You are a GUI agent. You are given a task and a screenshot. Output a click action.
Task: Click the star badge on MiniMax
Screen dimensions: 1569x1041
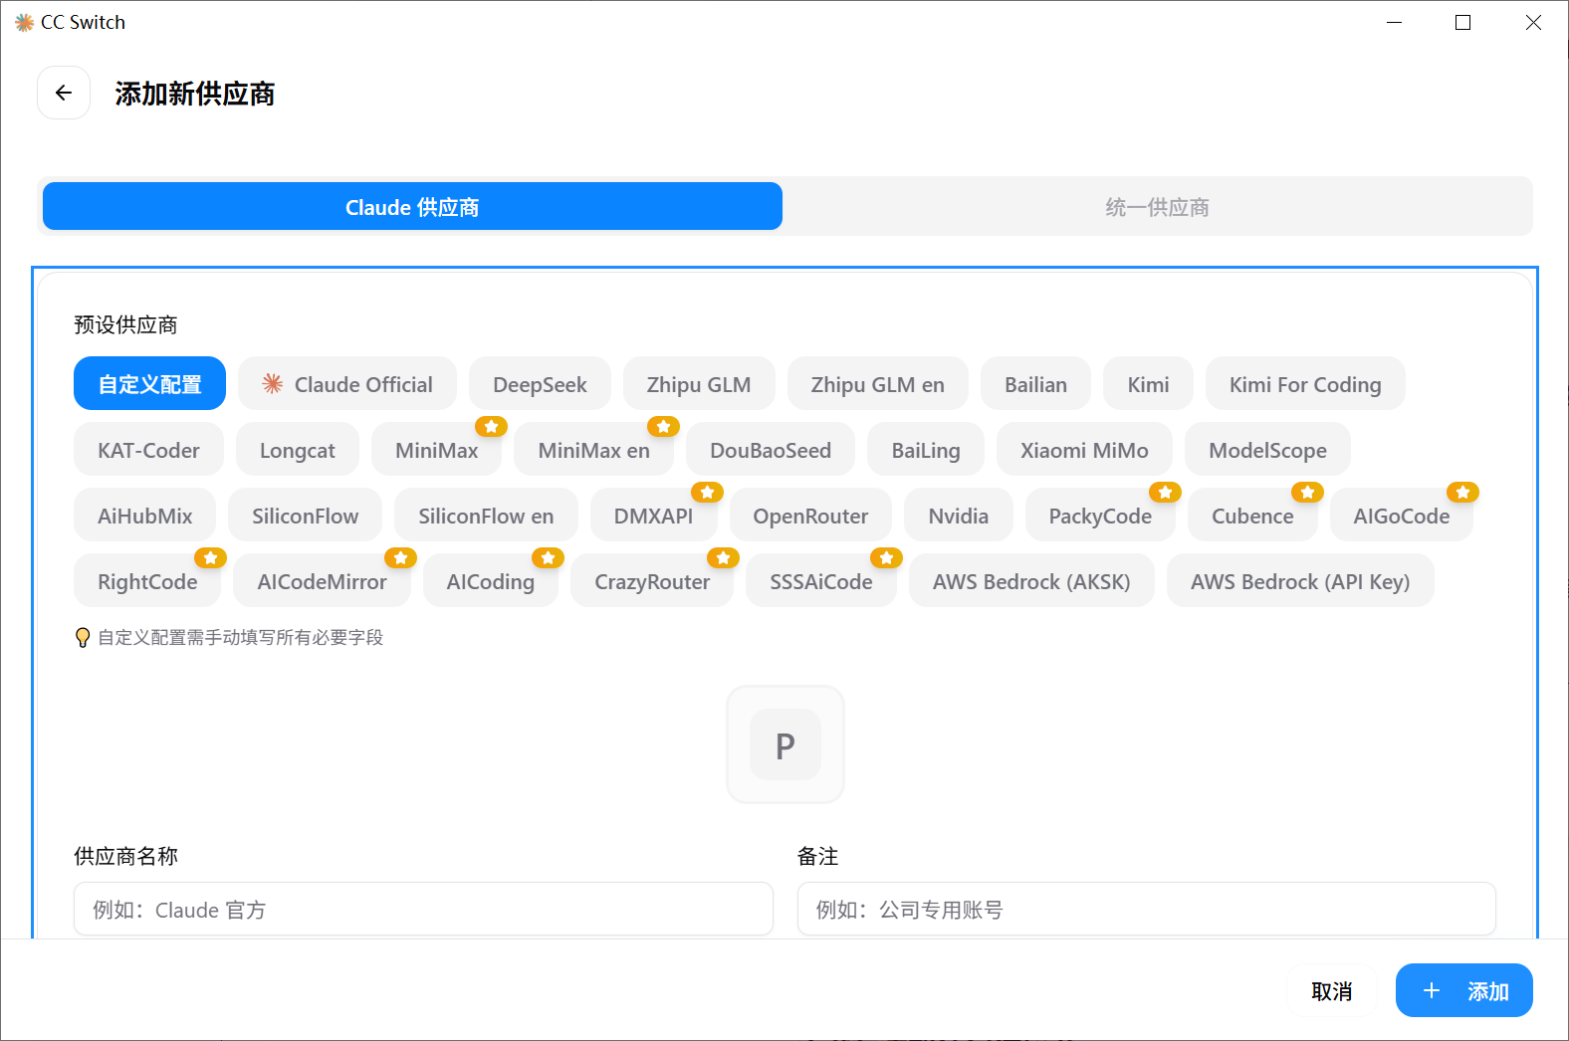pyautogui.click(x=491, y=427)
